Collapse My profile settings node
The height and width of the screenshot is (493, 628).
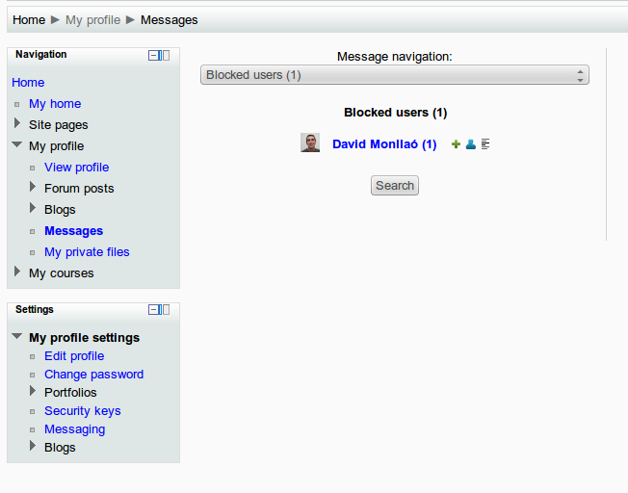pos(16,336)
